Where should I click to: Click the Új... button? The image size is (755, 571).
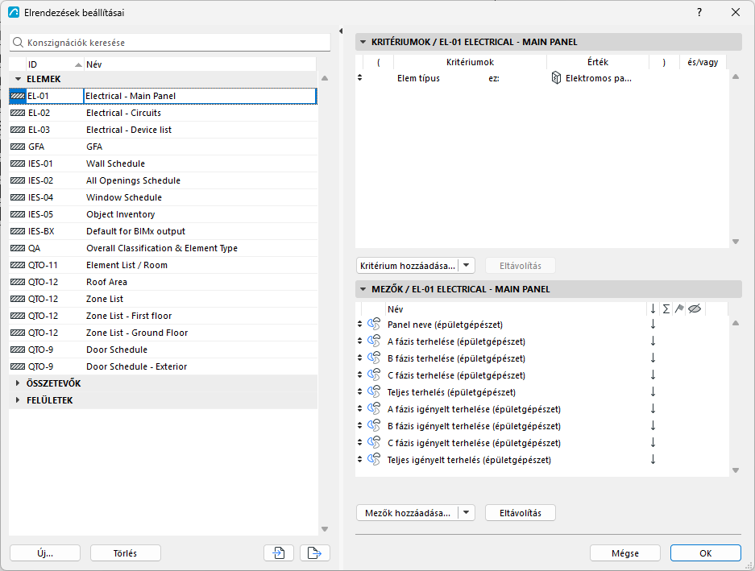(45, 552)
